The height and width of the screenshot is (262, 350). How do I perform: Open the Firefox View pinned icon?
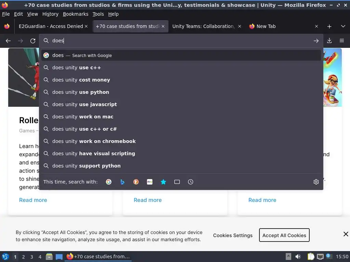point(7,26)
